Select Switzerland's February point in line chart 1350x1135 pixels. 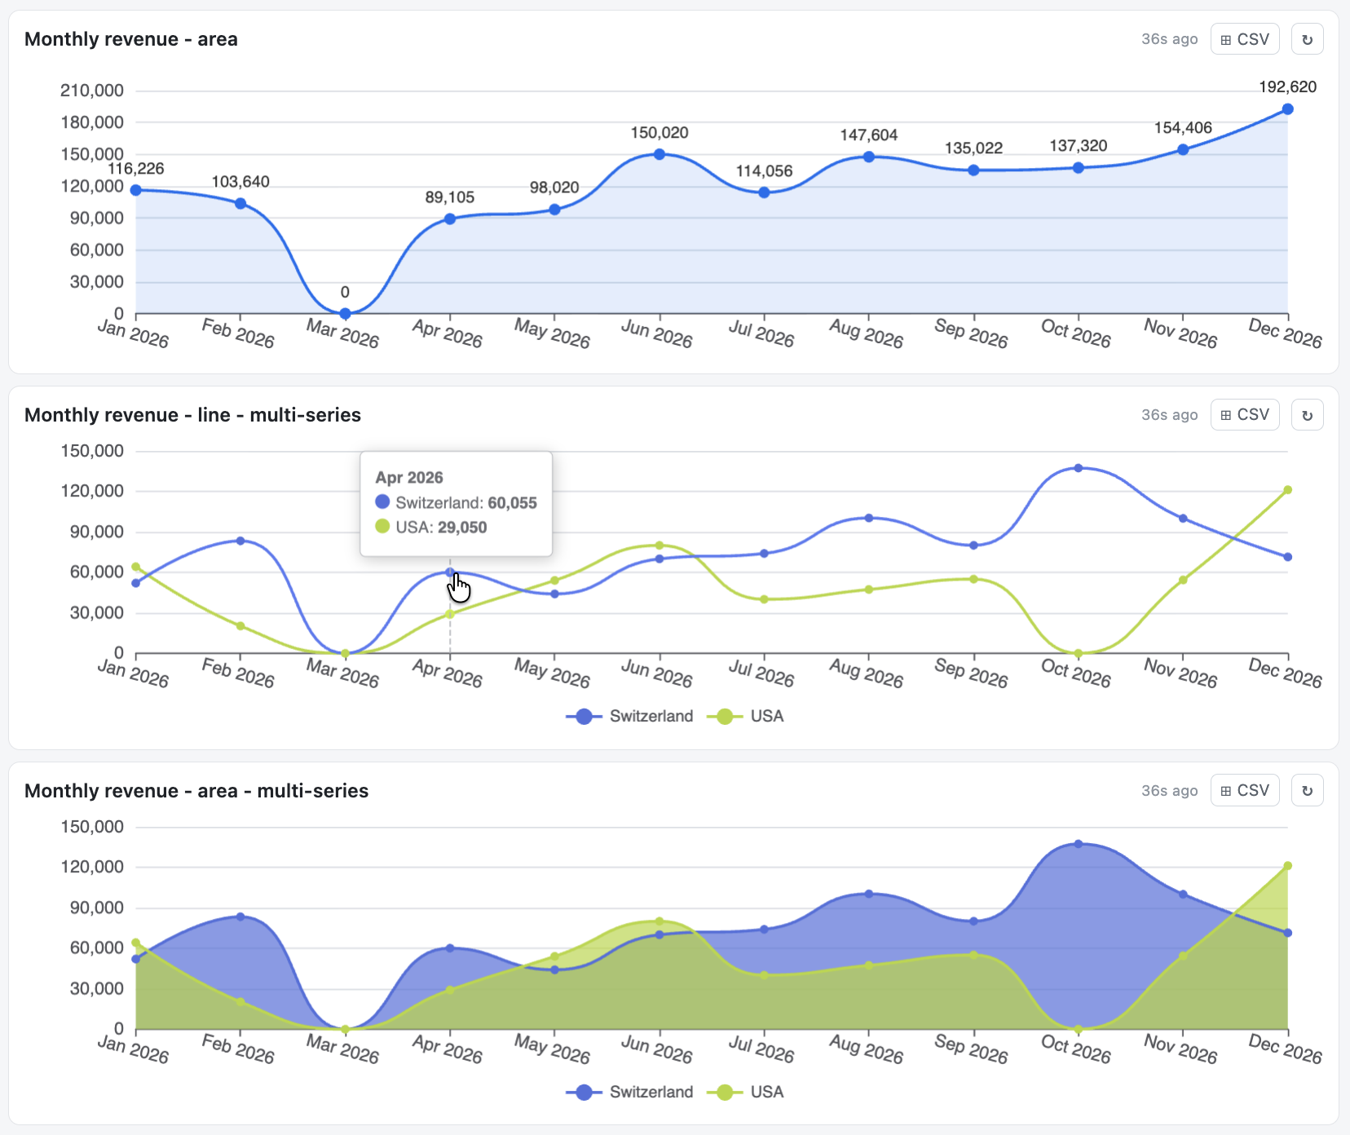240,541
